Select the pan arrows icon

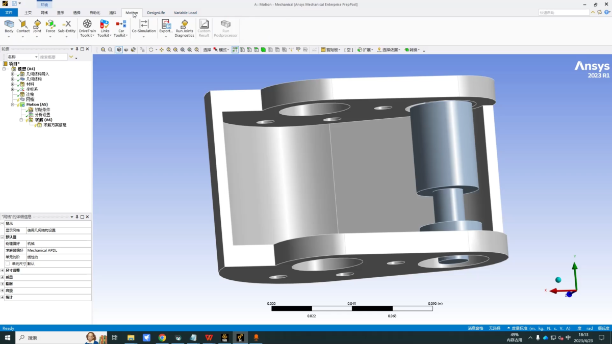click(162, 50)
